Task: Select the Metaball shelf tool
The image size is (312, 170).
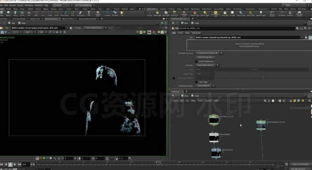Action: pos(115,14)
